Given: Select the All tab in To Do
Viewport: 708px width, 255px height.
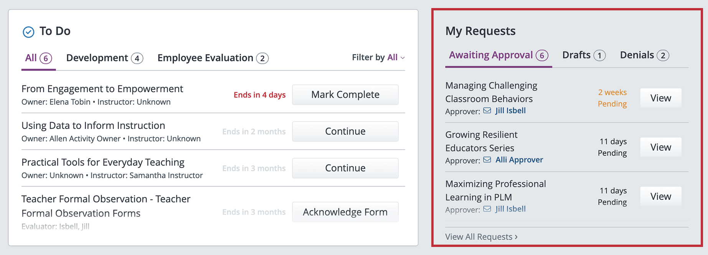Looking at the screenshot, I should pos(38,58).
